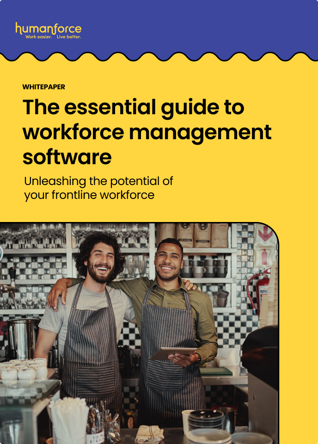Click the subtitle "Unleashing the potential of your frontline workforce"

point(98,188)
